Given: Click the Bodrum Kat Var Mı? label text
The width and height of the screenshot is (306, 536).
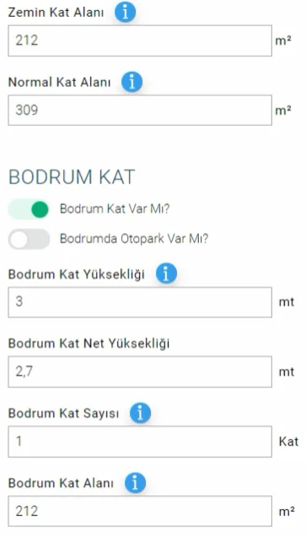Looking at the screenshot, I should [115, 208].
